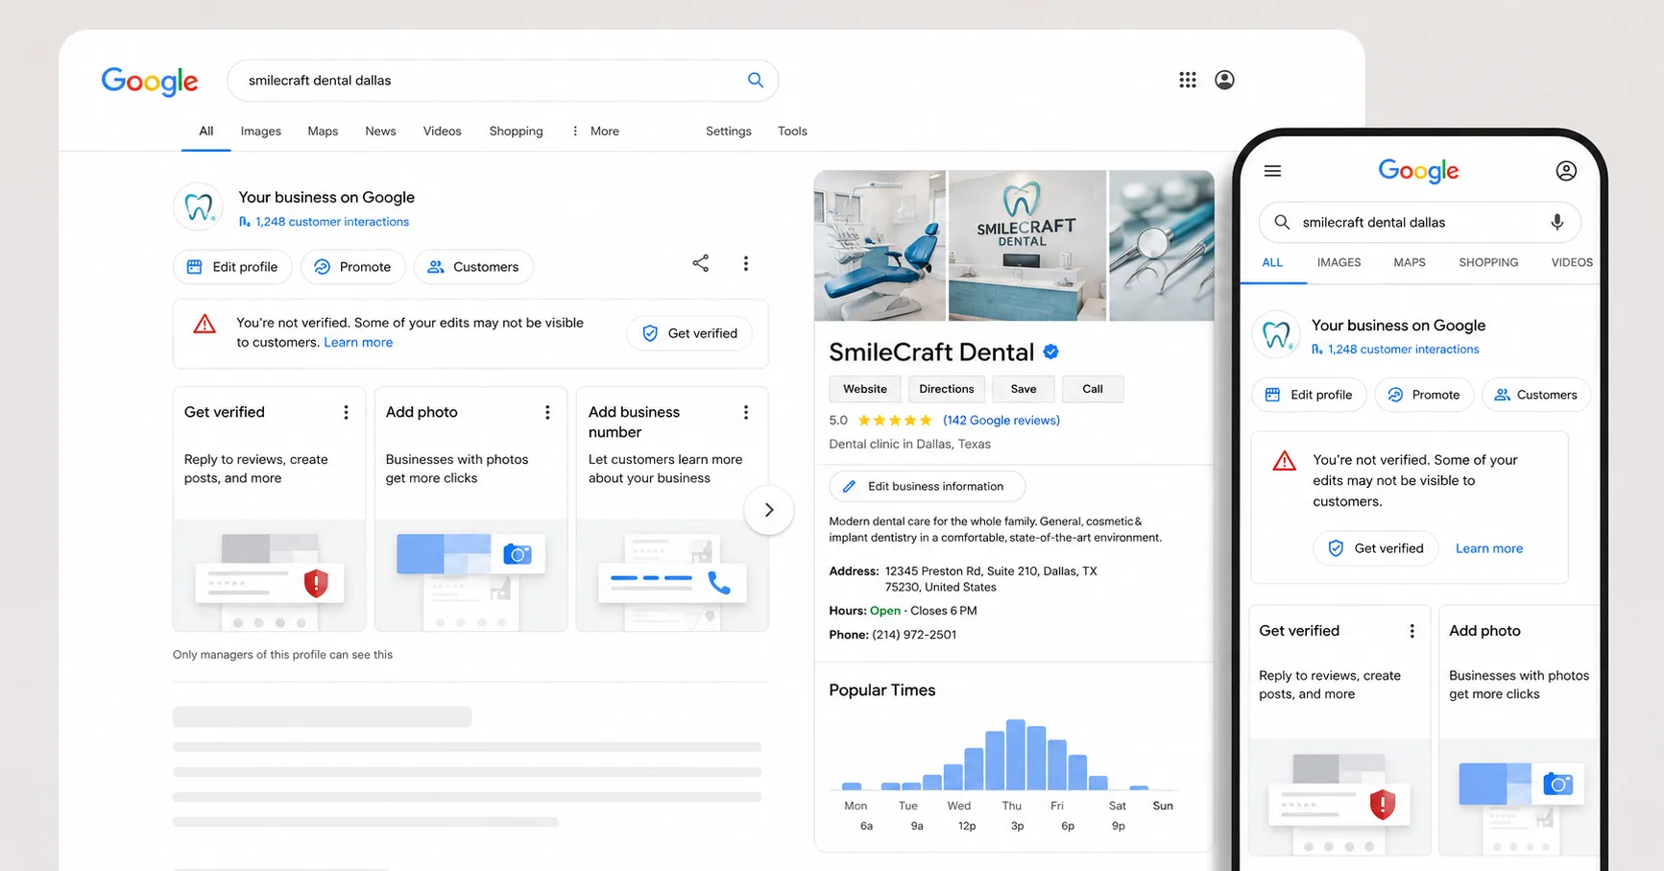Open Add photo card options menu on desktop
1664x871 pixels.
click(547, 412)
